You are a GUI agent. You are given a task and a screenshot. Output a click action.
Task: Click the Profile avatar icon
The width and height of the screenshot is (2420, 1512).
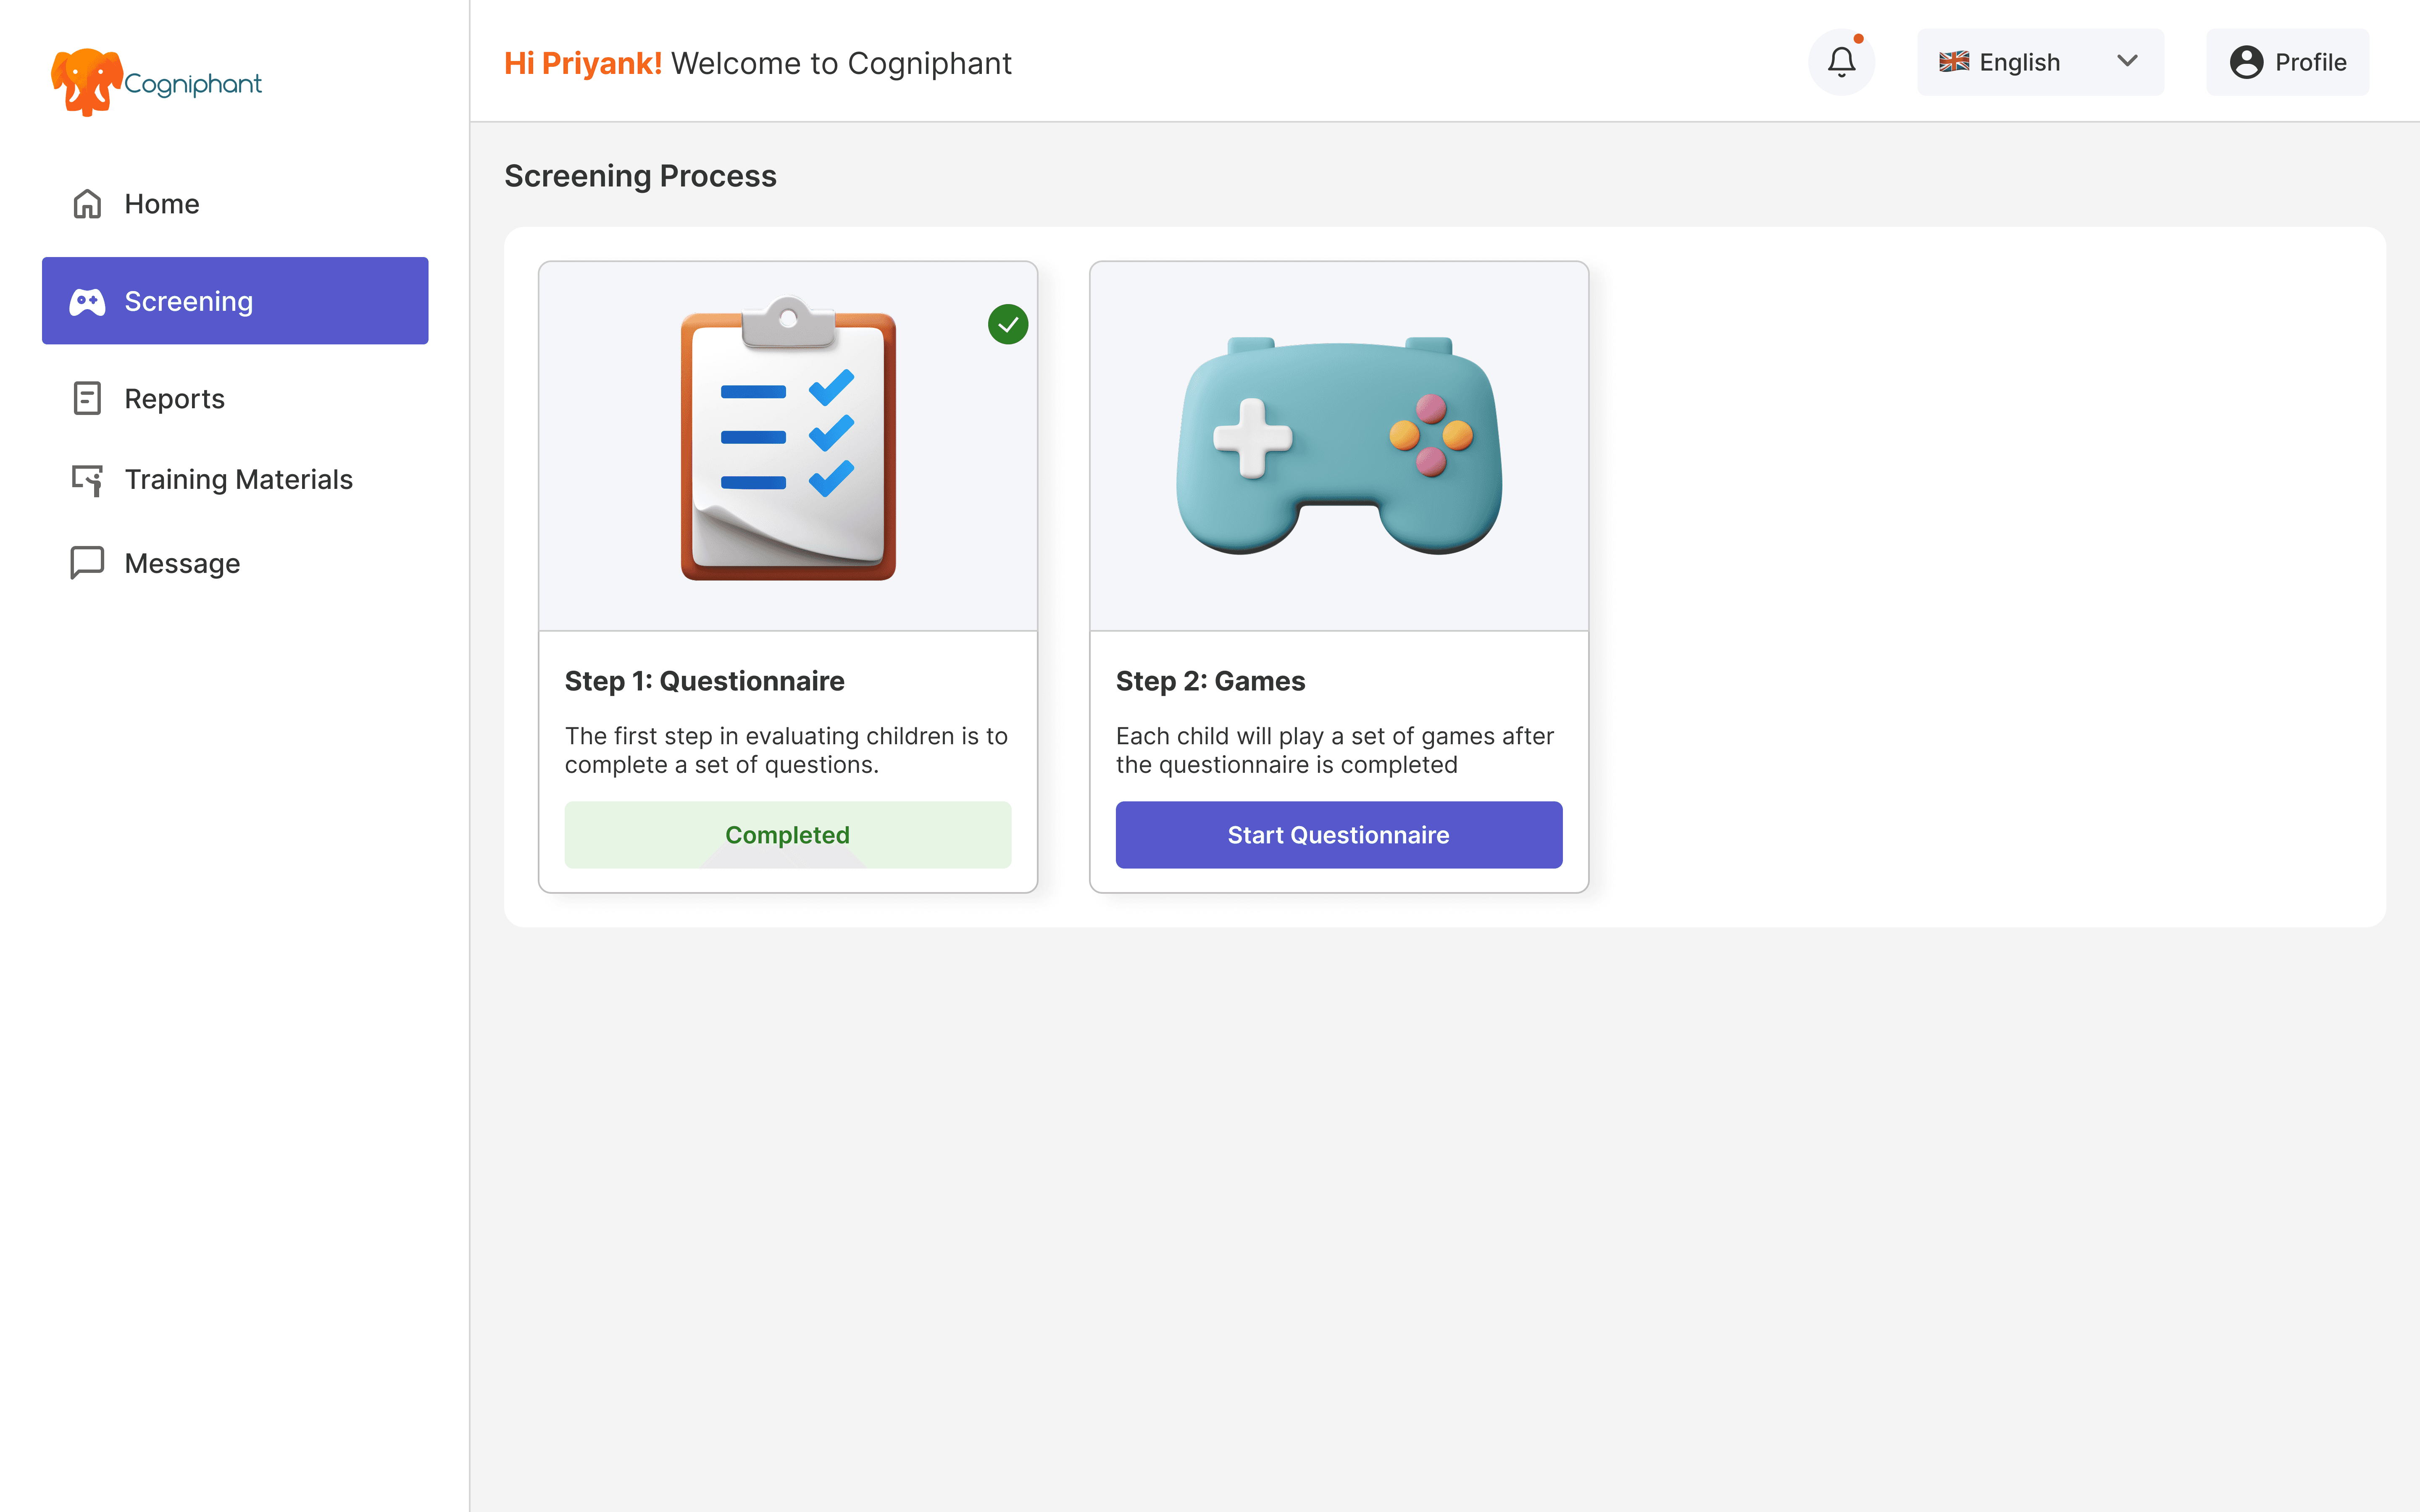tap(2246, 62)
